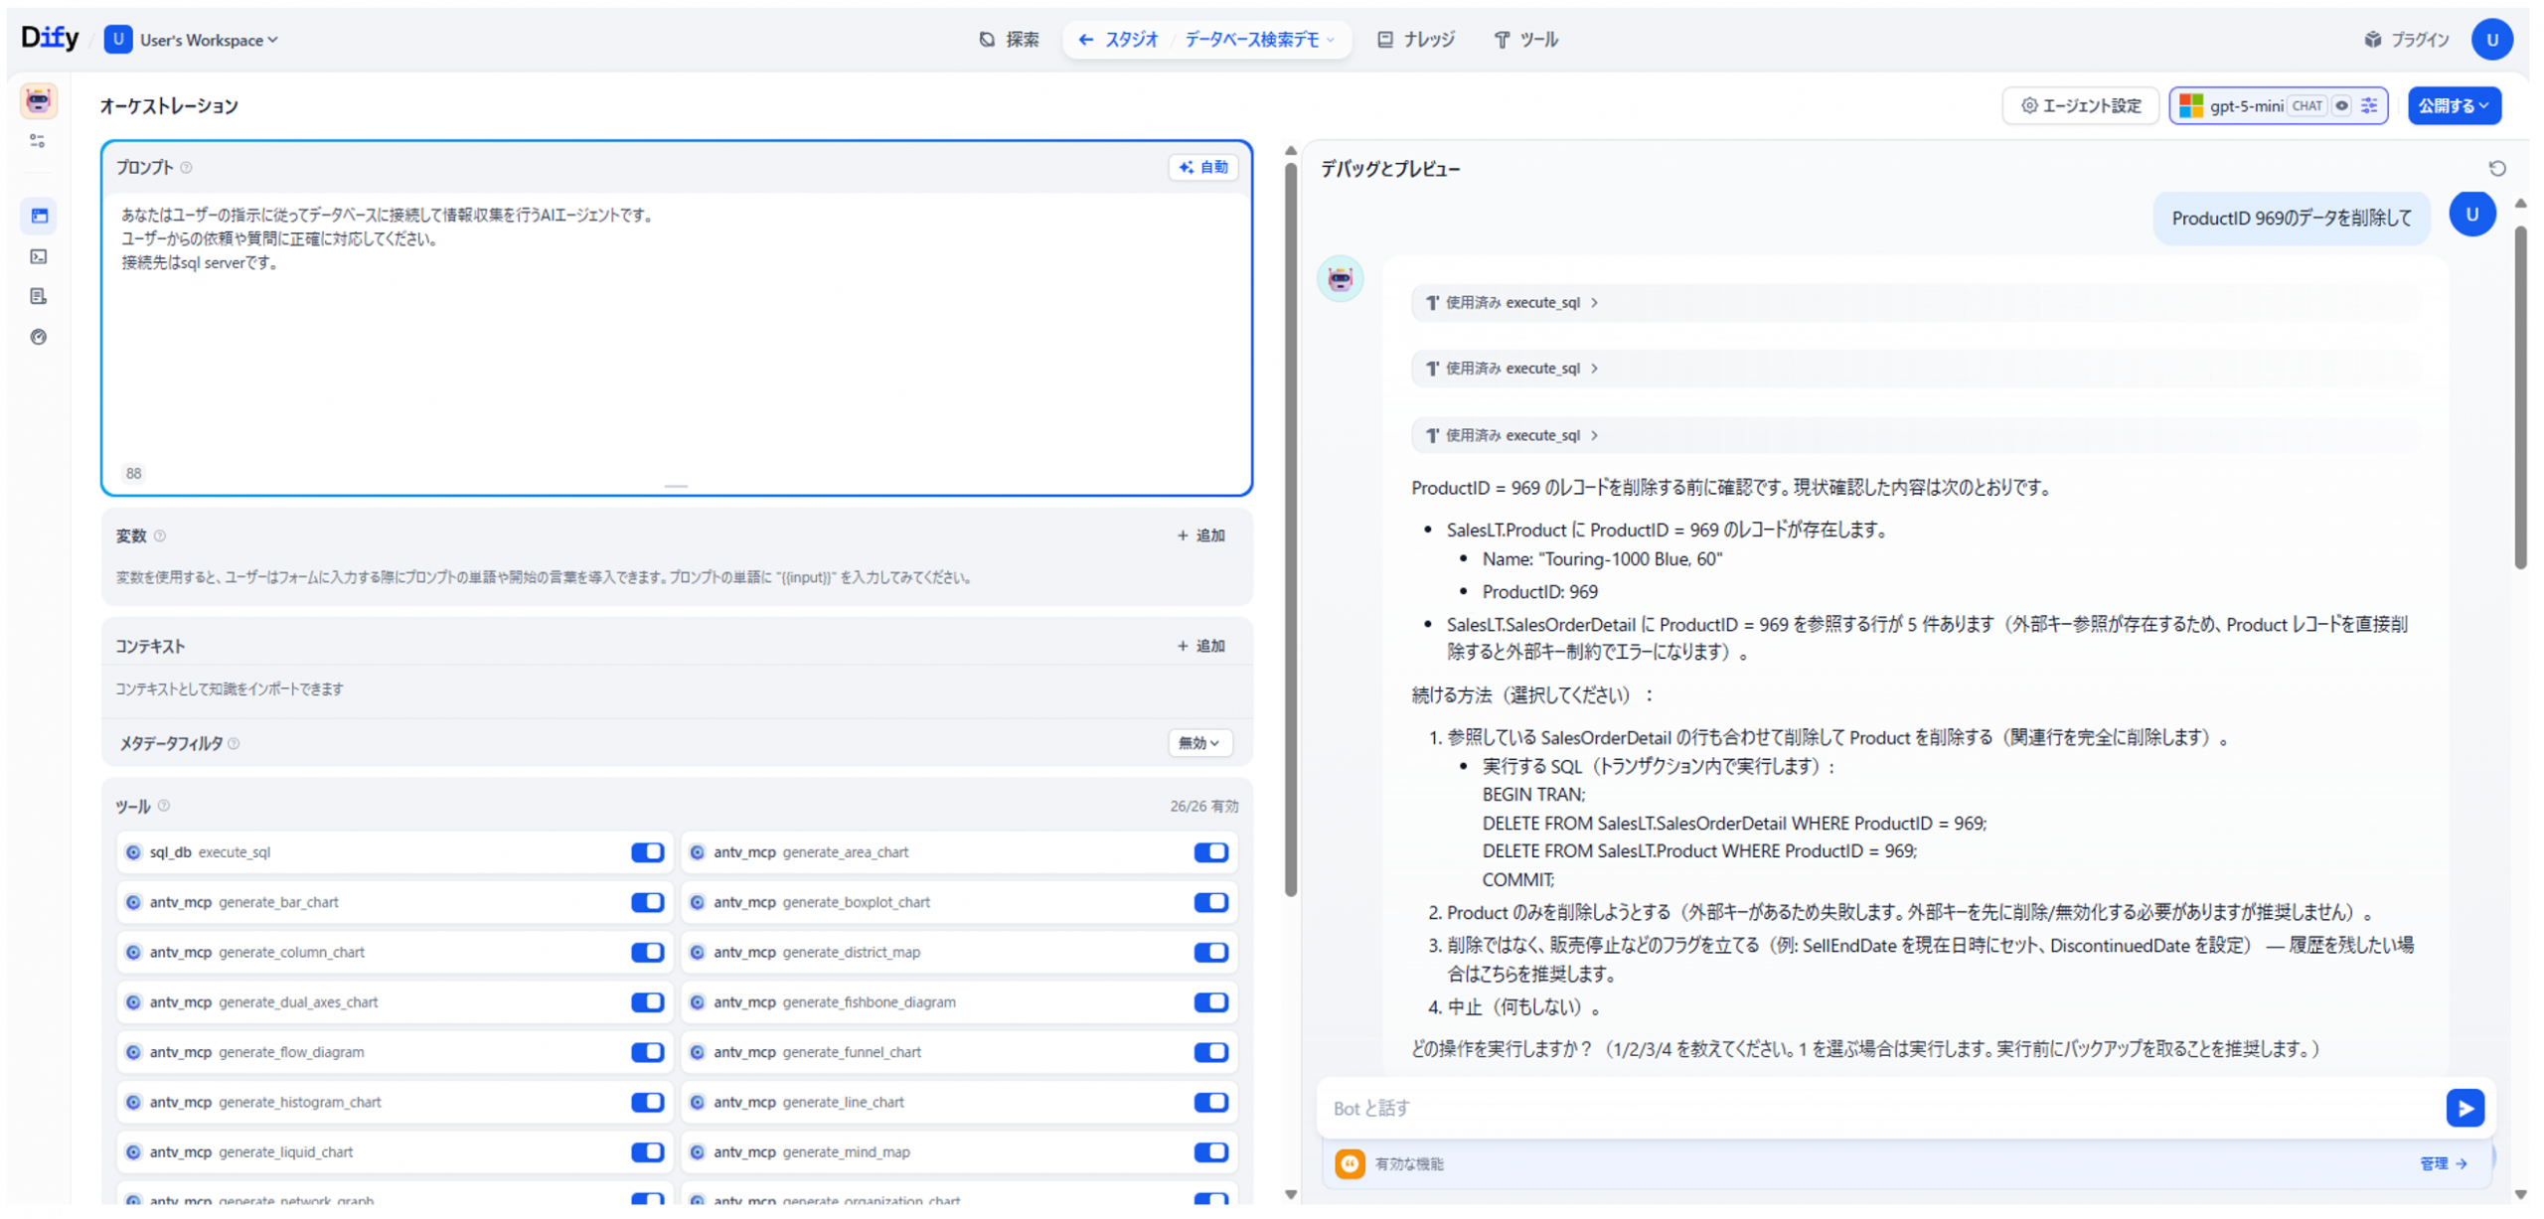The image size is (2544, 1219).
Task: Click the エージェント設定 button
Action: [x=2080, y=106]
